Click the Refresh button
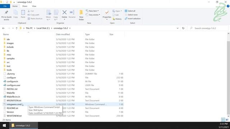 183,28
